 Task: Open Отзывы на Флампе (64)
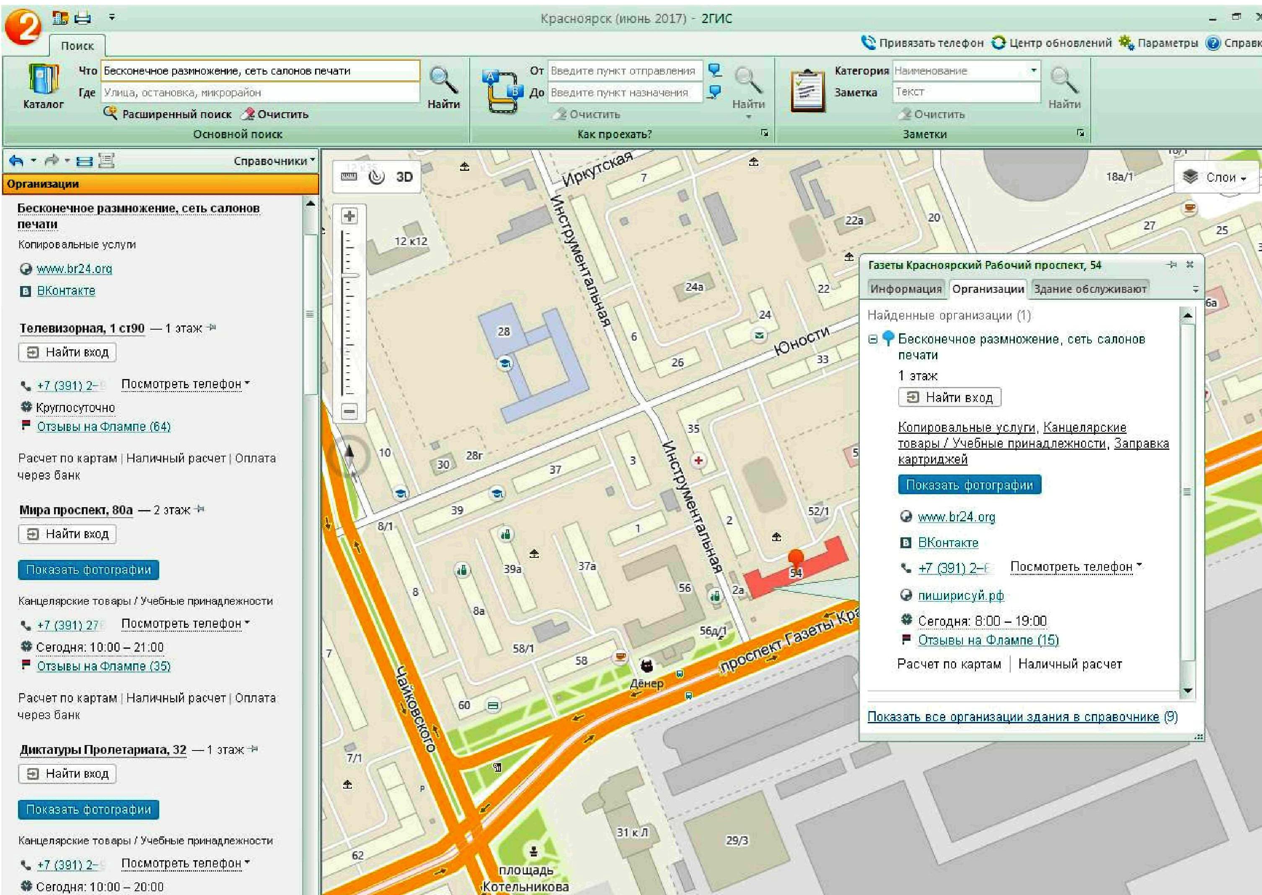(103, 426)
